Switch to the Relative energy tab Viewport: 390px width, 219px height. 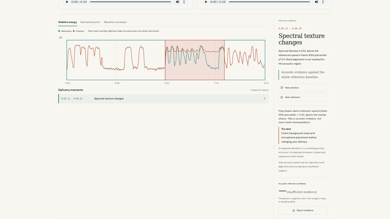[x=68, y=22]
